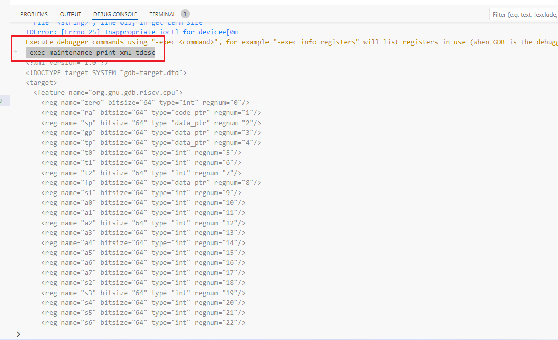Click the reg name="zero" output line
This screenshot has width=558, height=340.
[145, 103]
